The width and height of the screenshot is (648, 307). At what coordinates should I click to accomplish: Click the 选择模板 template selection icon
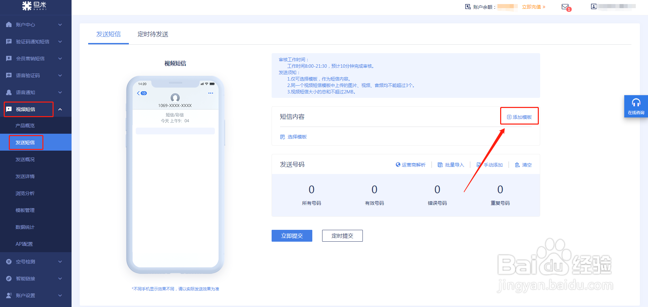[x=283, y=137]
